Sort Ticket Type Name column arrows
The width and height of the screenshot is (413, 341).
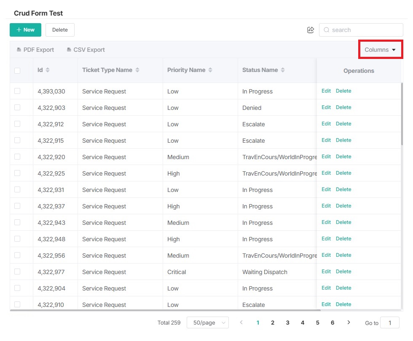(x=137, y=70)
